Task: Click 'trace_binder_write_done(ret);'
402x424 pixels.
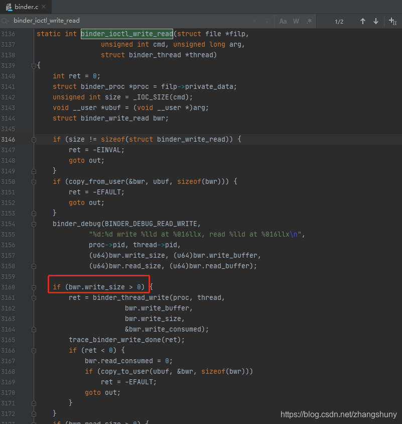Action: pyautogui.click(x=126, y=340)
